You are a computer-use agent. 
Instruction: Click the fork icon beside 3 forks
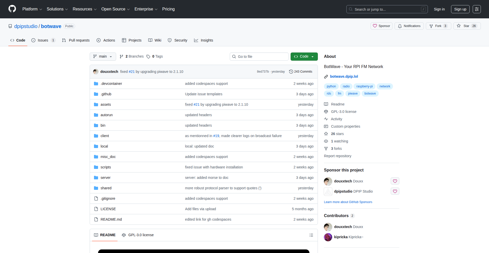click(x=326, y=149)
